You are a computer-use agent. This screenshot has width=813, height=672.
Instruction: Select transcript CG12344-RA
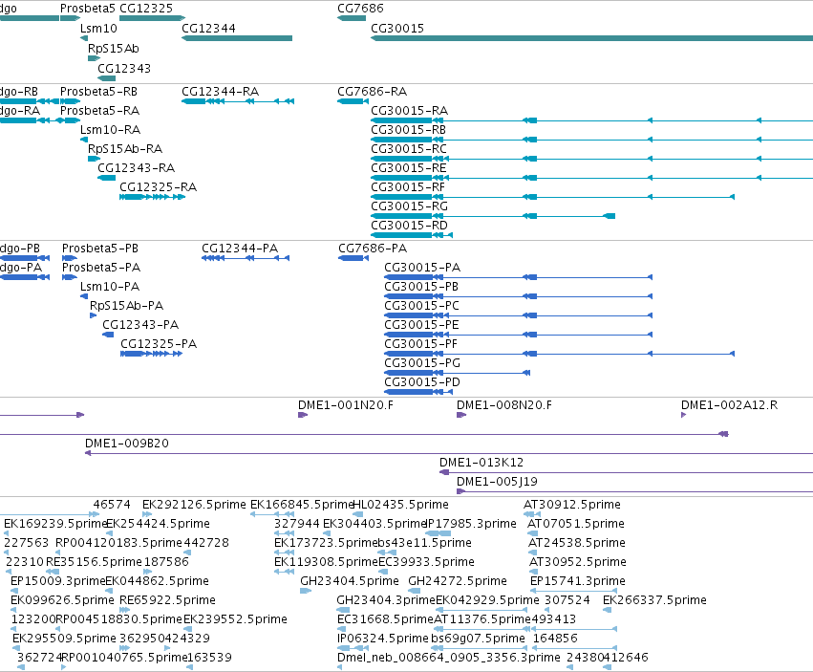click(x=238, y=101)
